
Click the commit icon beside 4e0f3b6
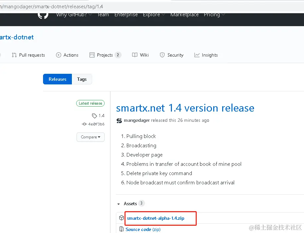click(84, 124)
